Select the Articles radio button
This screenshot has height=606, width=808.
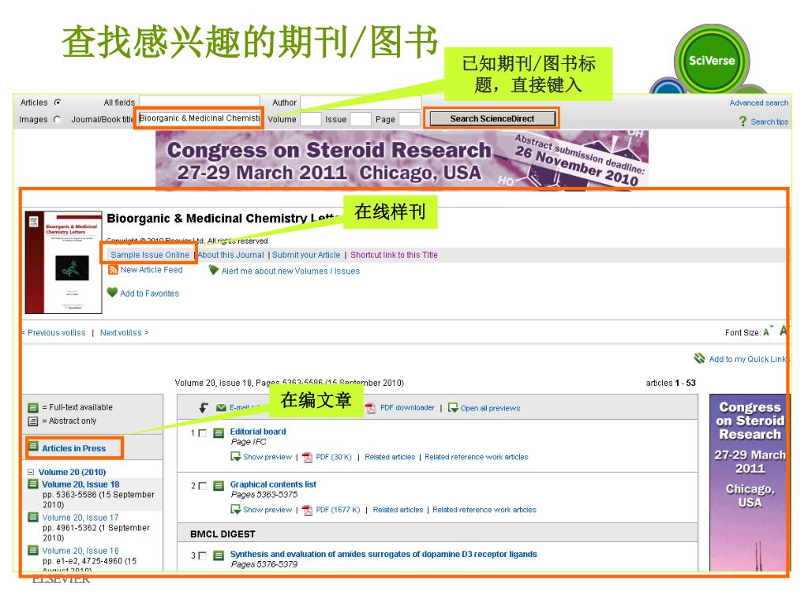[x=57, y=102]
